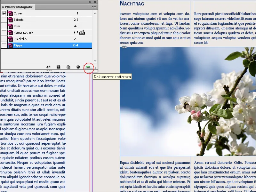
Task: Click the InDesign file icon for Cover
Action: tap(10, 13)
